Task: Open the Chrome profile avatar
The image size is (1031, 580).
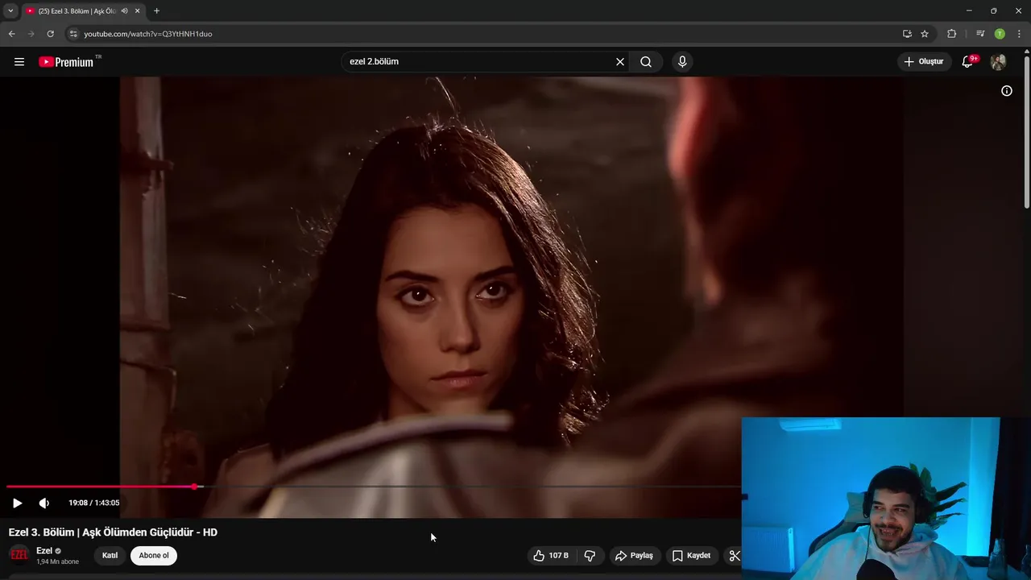Action: [x=1000, y=34]
